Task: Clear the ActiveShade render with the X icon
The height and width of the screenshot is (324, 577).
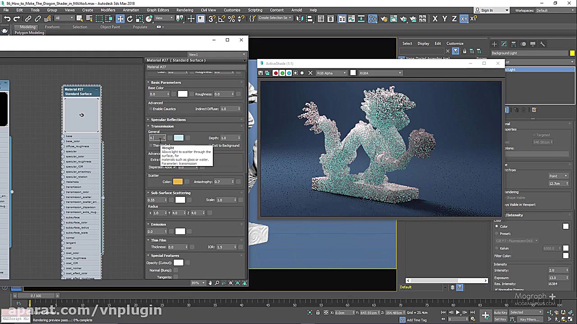Action: point(310,73)
